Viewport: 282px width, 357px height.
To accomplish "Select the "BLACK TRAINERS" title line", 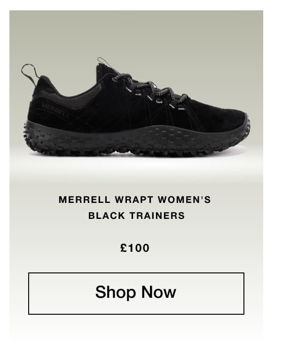I will click(136, 216).
